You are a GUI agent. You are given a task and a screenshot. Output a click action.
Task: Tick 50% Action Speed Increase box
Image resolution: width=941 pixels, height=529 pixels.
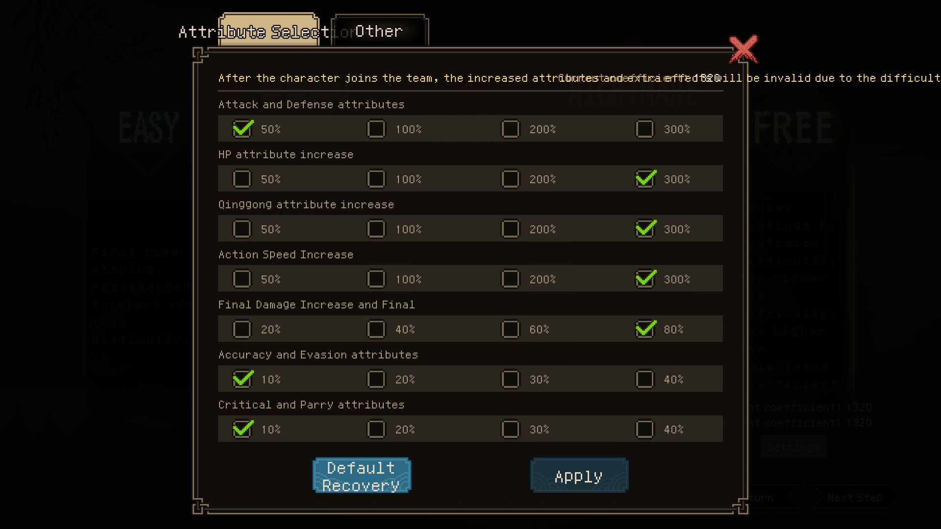(x=242, y=279)
